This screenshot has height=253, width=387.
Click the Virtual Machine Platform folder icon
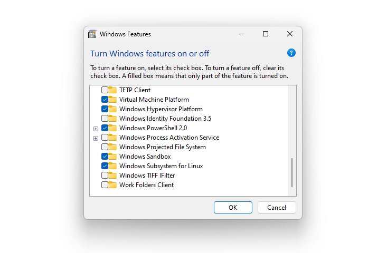(112, 100)
